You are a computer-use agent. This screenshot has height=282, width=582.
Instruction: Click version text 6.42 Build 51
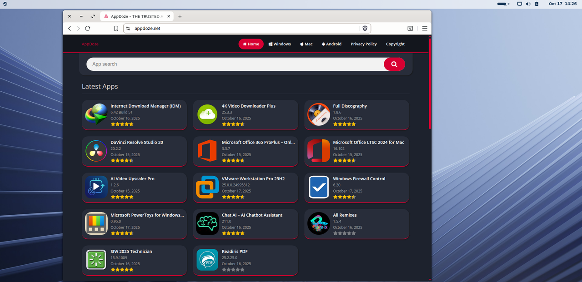point(121,112)
